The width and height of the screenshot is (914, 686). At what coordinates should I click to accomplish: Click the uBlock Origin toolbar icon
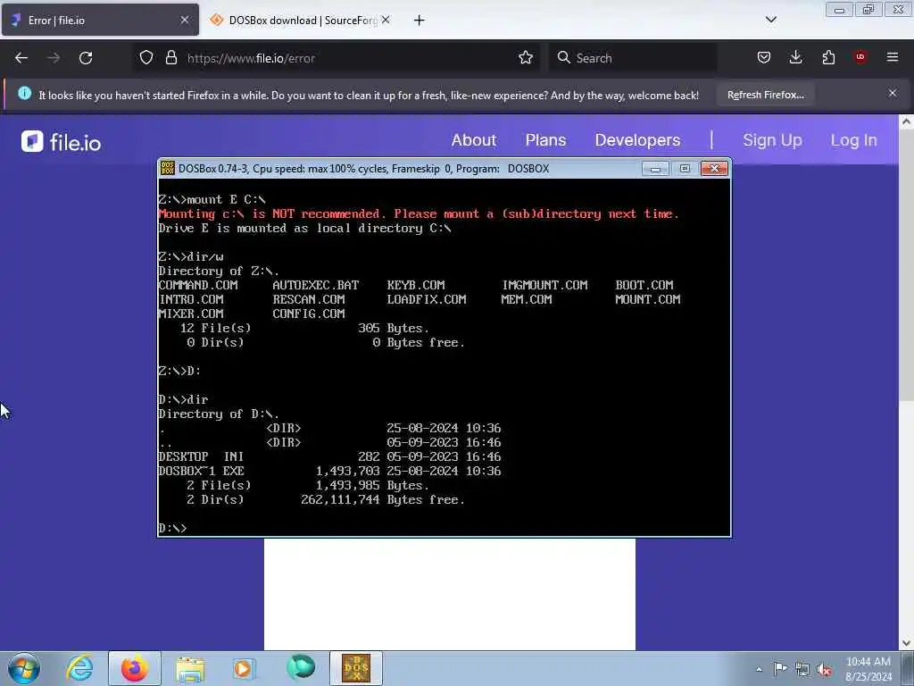coord(860,57)
